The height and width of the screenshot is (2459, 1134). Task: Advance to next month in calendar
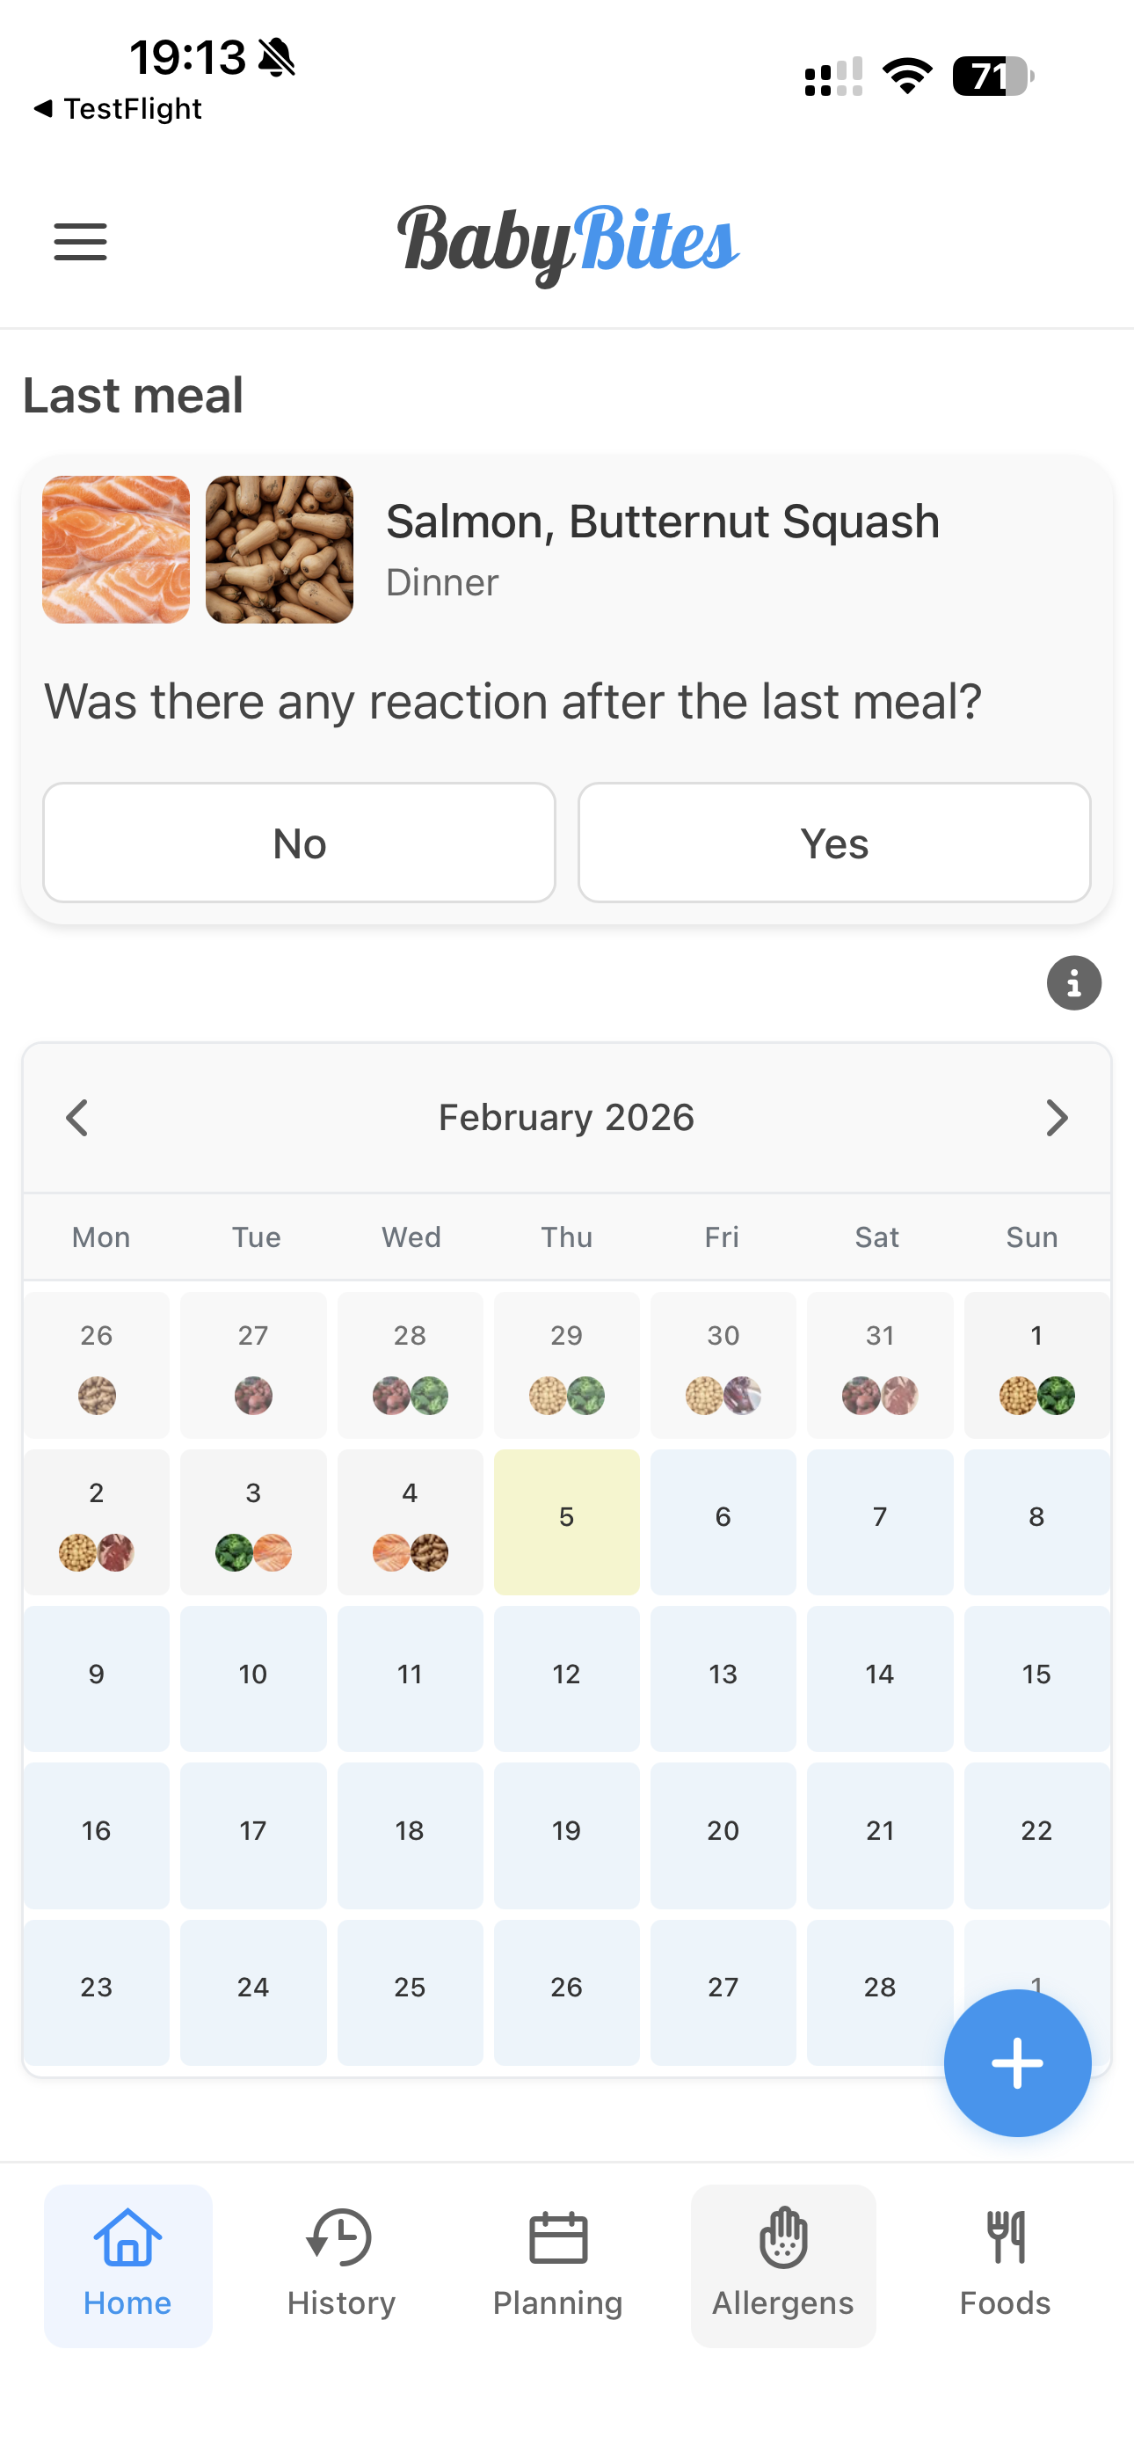coord(1056,1118)
